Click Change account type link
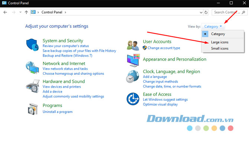The width and height of the screenshot is (249, 148). pos(164,48)
